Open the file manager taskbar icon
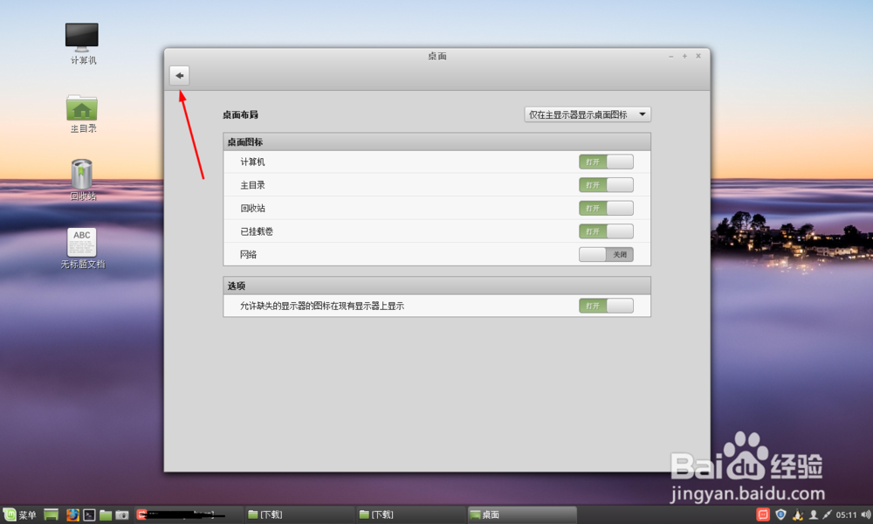The width and height of the screenshot is (873, 524). [x=105, y=514]
